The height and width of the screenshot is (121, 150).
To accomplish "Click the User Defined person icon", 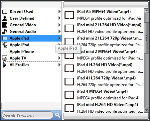I will pyautogui.click(x=5, y=18).
